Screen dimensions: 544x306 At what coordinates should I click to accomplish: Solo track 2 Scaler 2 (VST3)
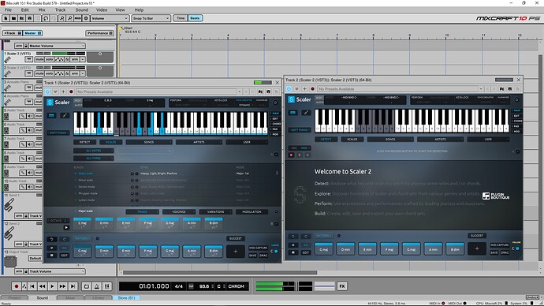pos(49,73)
